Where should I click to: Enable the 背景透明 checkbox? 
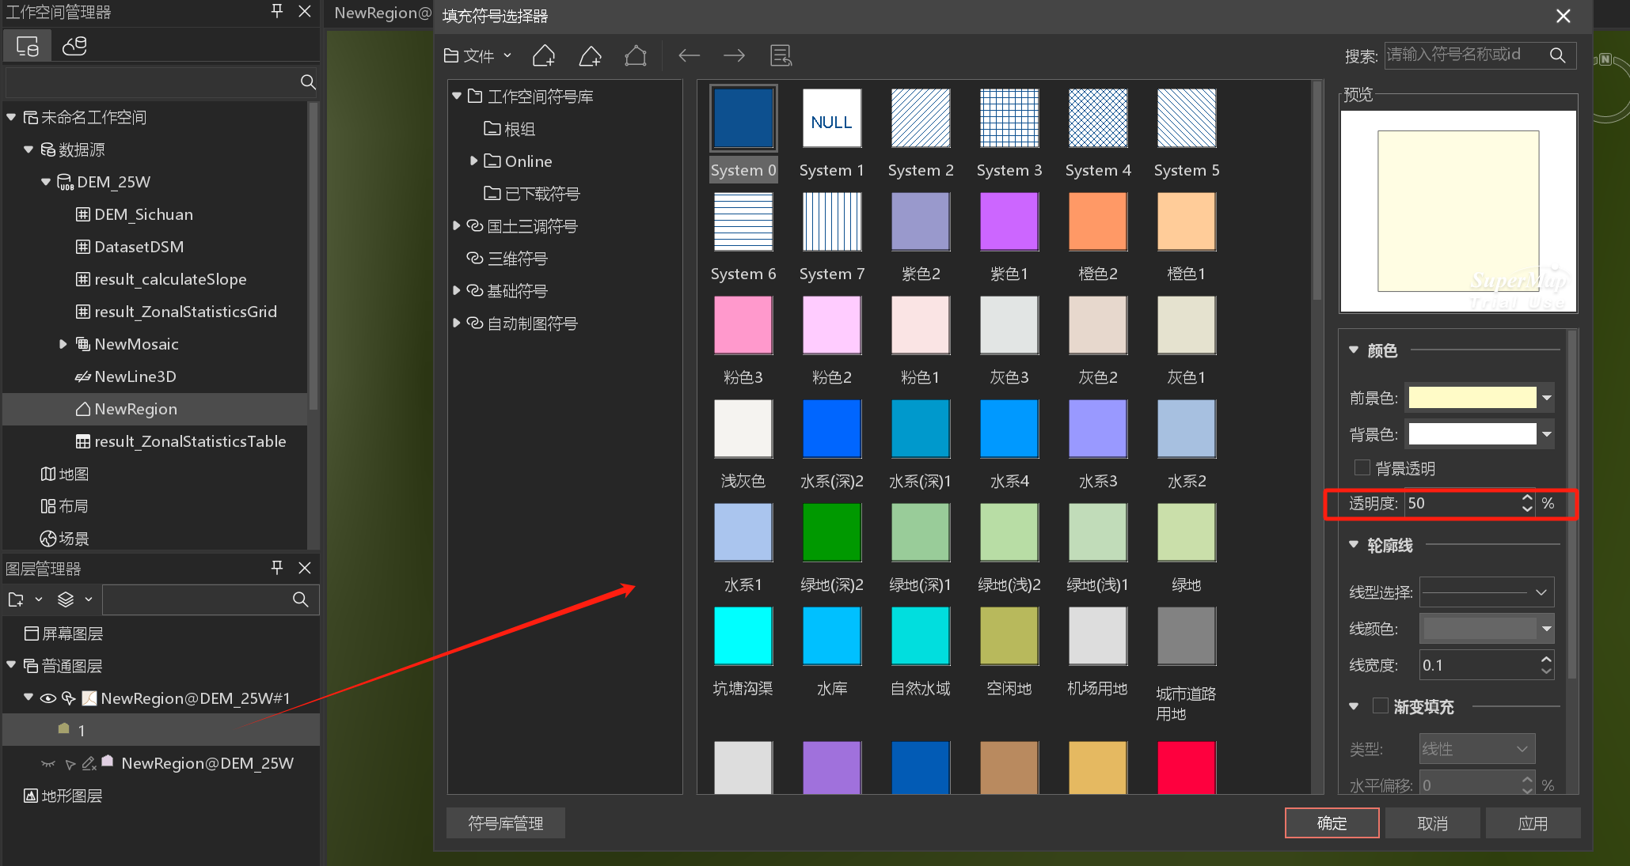pyautogui.click(x=1362, y=468)
